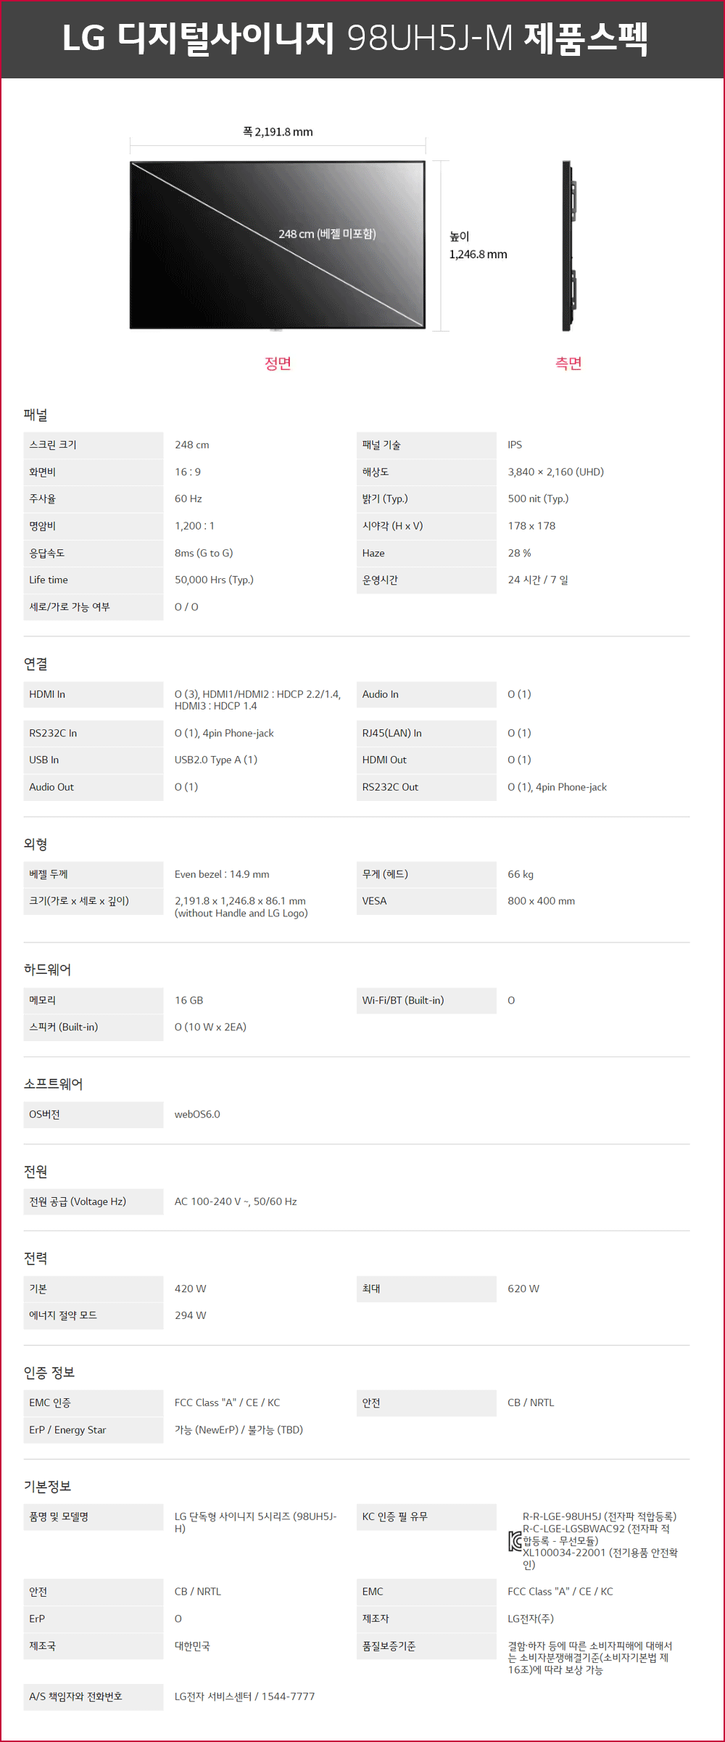Click the 인증 정보 section heading
Screen dimensions: 725x1742
click(x=49, y=1373)
